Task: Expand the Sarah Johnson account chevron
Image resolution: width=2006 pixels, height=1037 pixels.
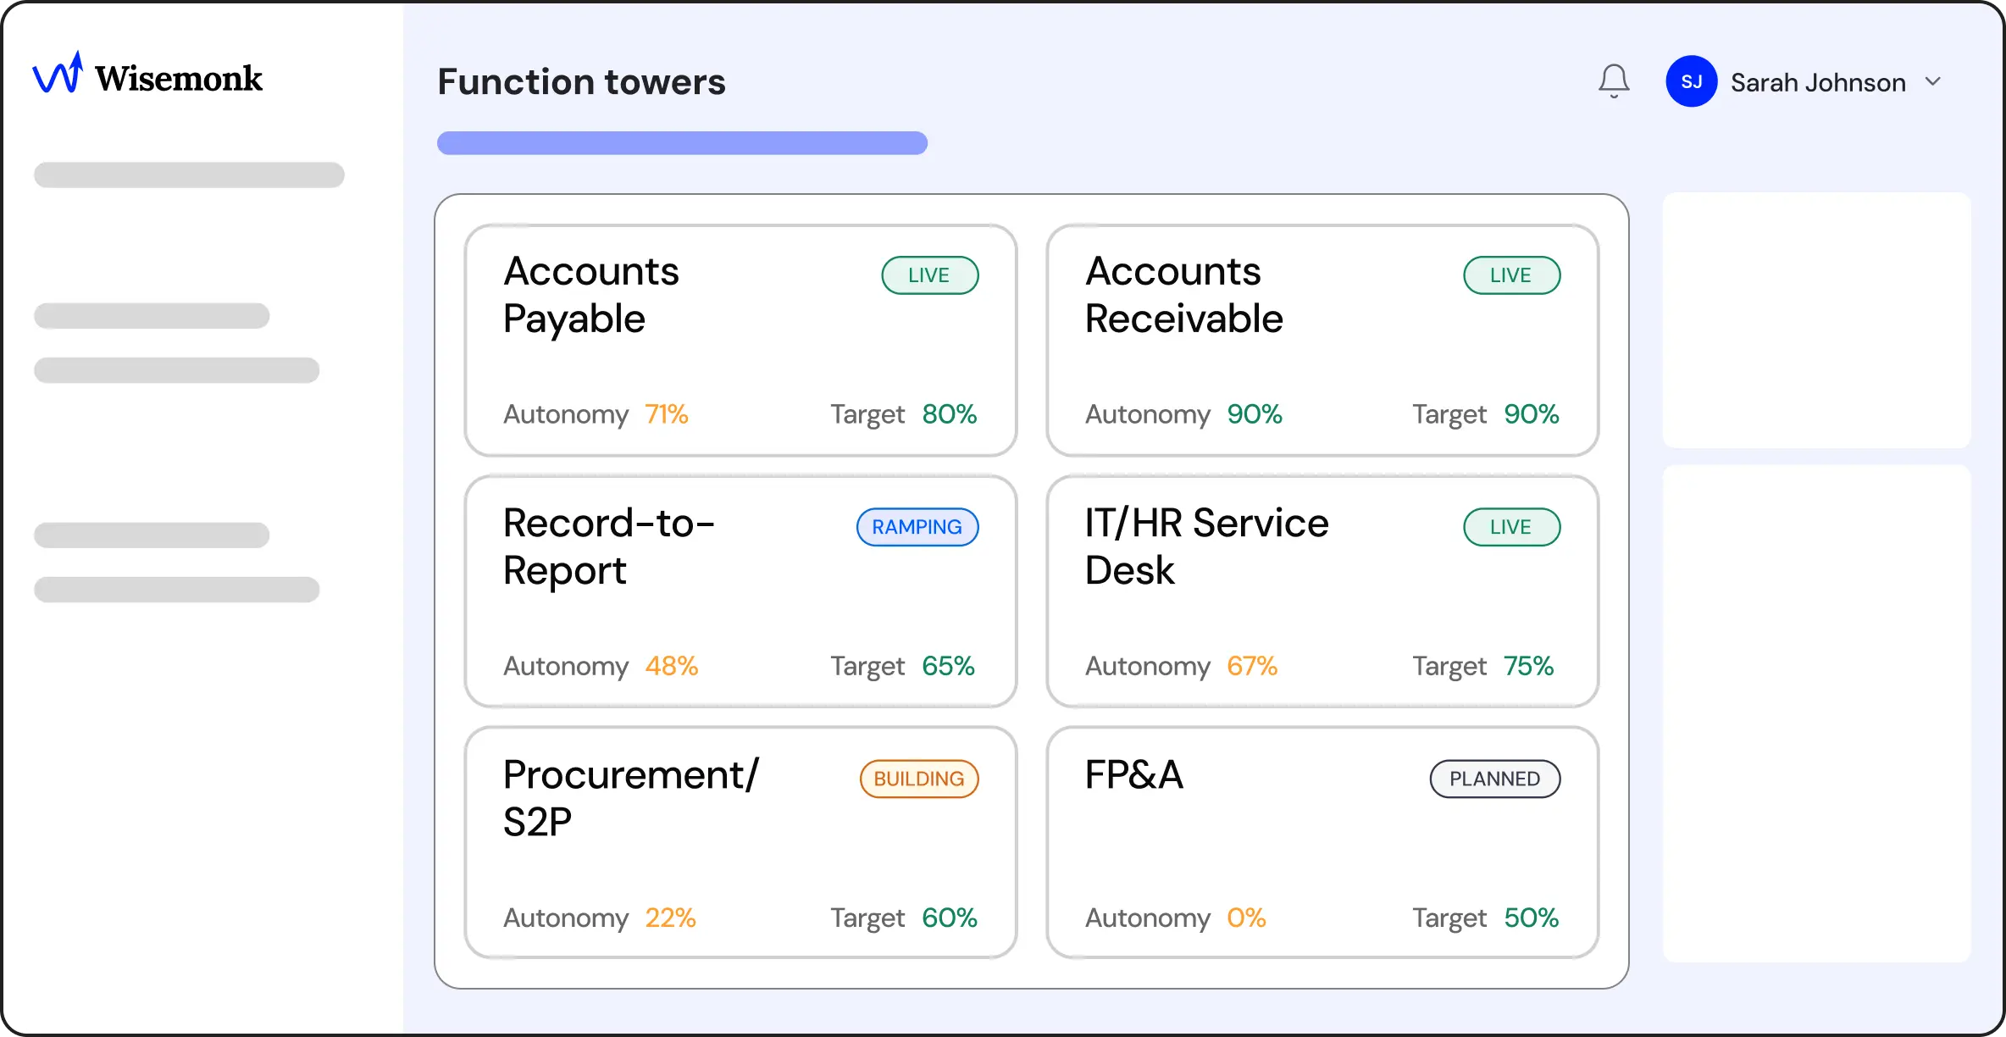Action: coord(1933,82)
